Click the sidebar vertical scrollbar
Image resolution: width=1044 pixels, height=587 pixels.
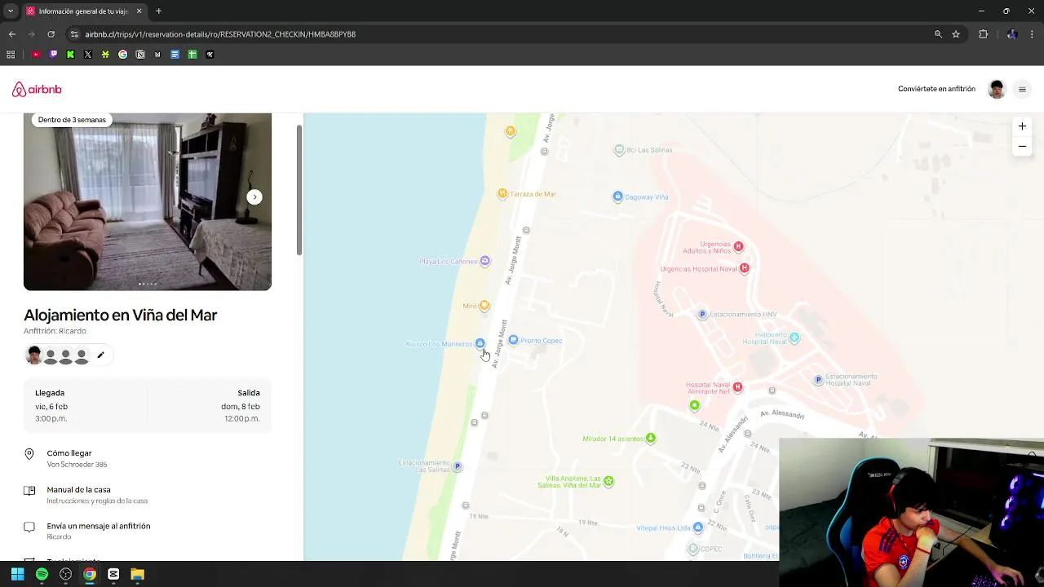tap(299, 190)
